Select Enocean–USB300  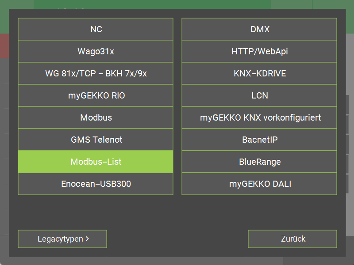[96, 184]
